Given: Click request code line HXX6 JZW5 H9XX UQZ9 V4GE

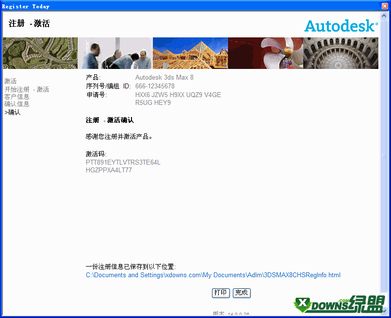Looking at the screenshot, I should tap(178, 95).
